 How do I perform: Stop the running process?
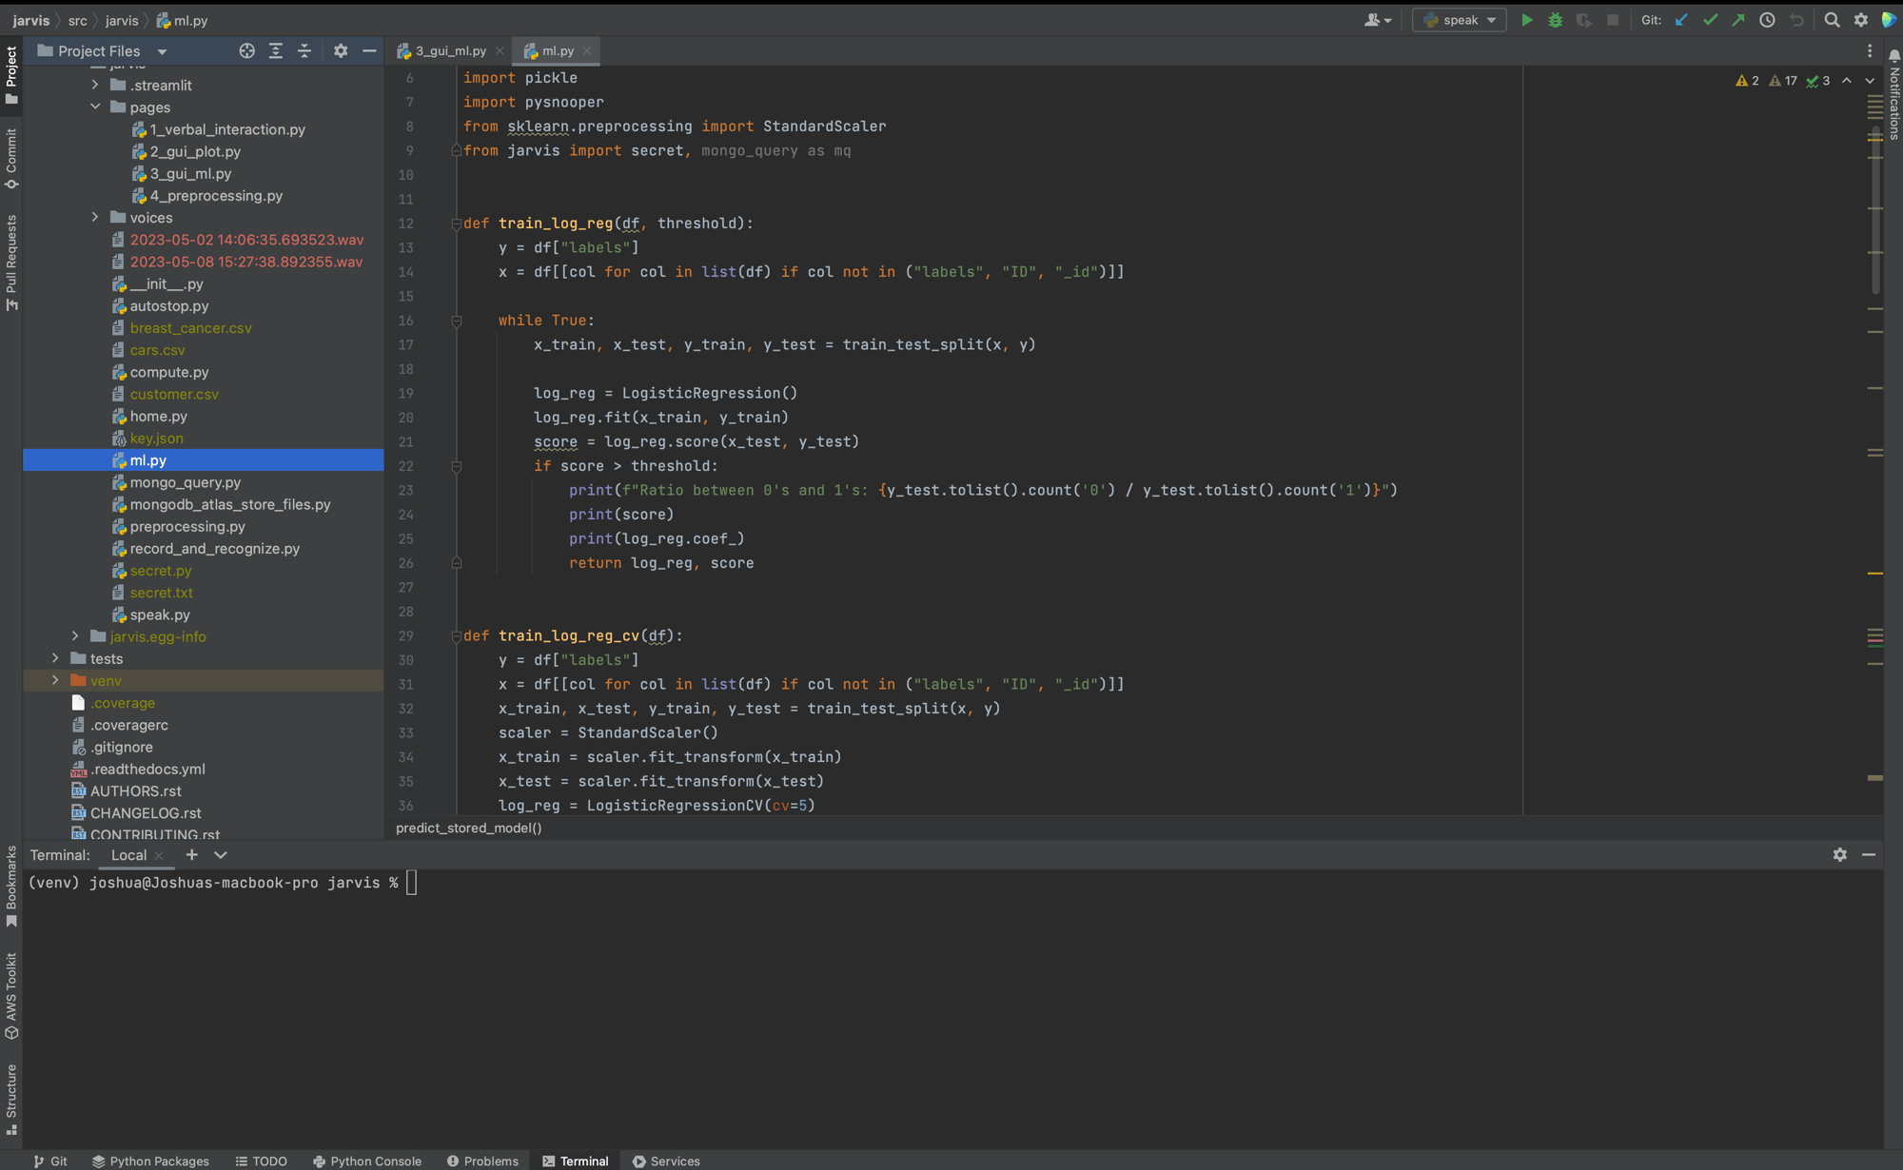coord(1612,20)
